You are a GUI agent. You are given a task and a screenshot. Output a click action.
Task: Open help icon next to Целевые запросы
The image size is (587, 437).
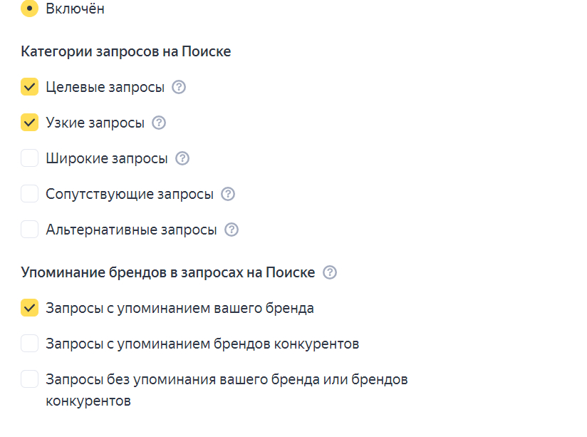click(x=179, y=87)
